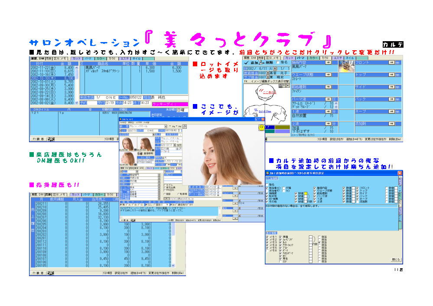The height and width of the screenshot is (306, 433).
Task: Check メモ6 in copy settings dialog
Action: pyautogui.click(x=267, y=251)
